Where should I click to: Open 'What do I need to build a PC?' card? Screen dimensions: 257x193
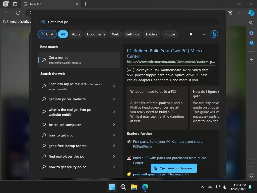157,108
